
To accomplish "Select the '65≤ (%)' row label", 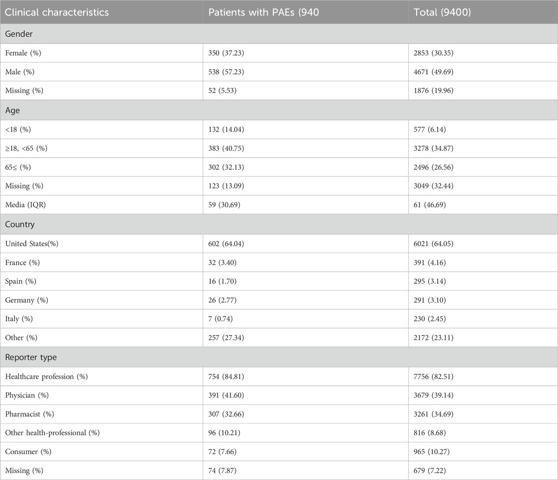I will tap(18, 167).
